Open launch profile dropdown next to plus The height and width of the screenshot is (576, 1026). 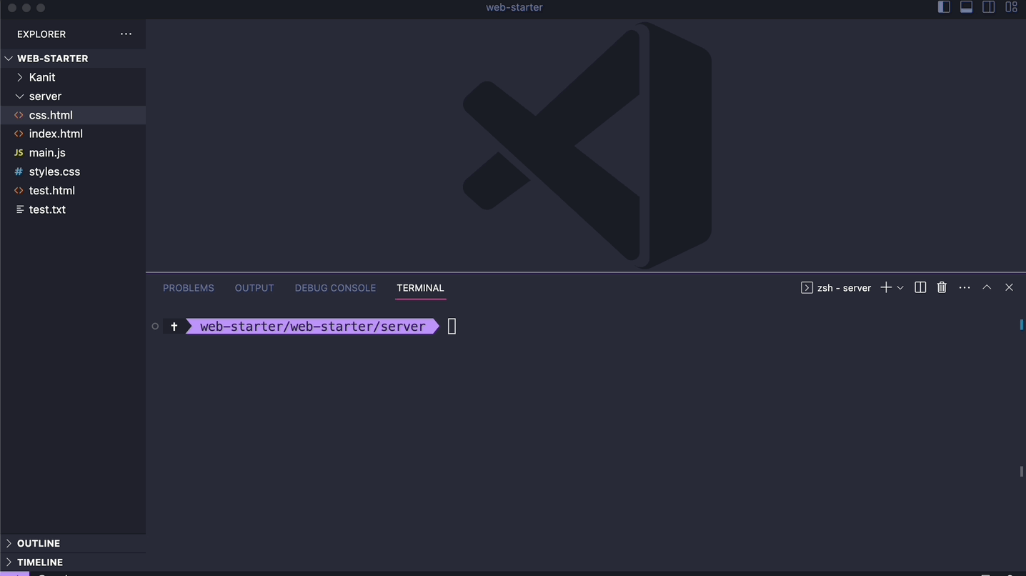pyautogui.click(x=900, y=287)
